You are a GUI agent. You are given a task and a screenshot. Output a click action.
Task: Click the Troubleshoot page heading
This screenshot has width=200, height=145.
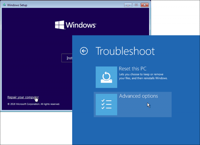tap(125, 51)
